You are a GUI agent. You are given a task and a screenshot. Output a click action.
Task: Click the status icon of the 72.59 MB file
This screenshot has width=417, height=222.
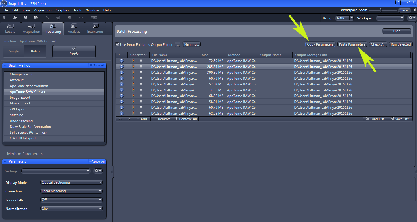pos(122,61)
